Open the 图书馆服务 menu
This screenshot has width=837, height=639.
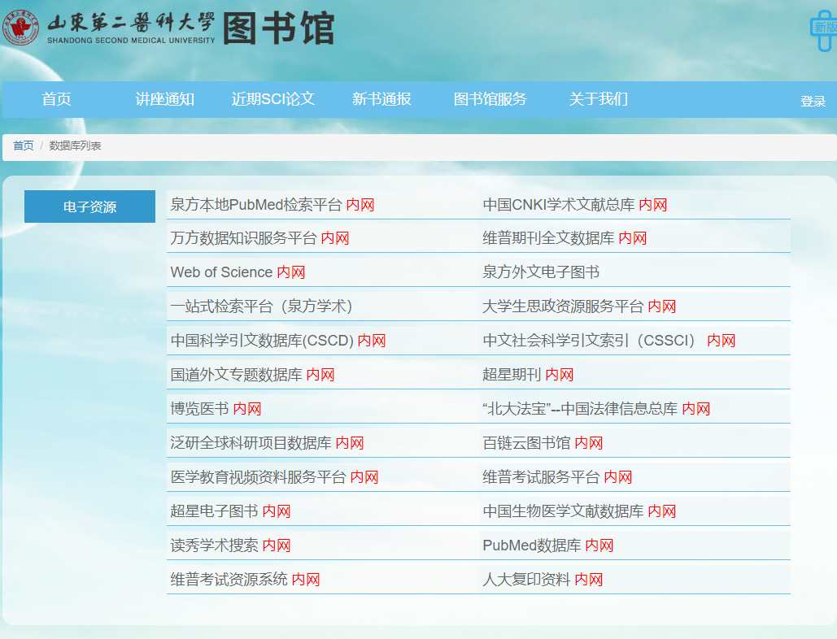[x=490, y=99]
